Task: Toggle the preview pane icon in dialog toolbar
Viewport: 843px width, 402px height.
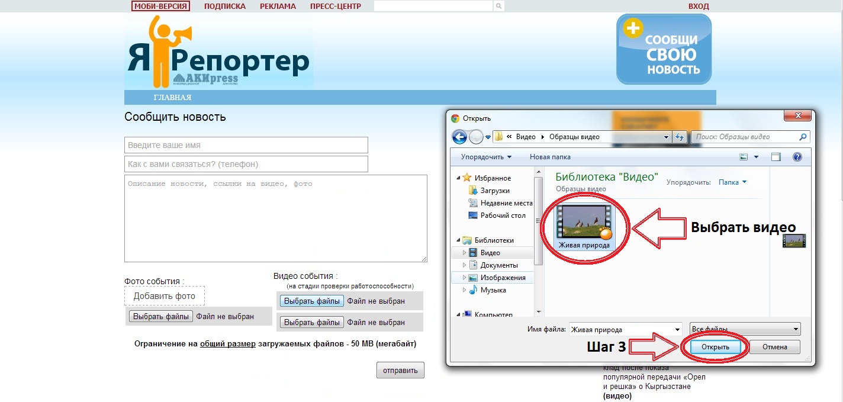Action: 776,157
